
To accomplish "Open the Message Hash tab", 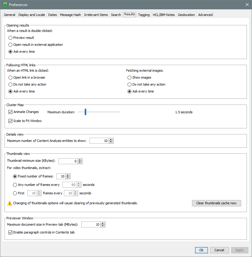I will (70, 15).
